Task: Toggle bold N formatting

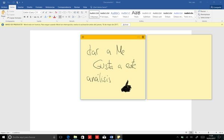Action: coord(24,17)
